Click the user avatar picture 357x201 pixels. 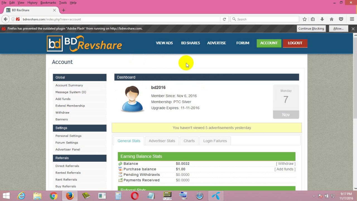tap(132, 99)
